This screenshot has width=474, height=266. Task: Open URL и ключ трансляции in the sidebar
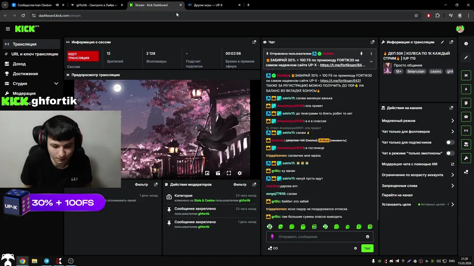(x=31, y=54)
